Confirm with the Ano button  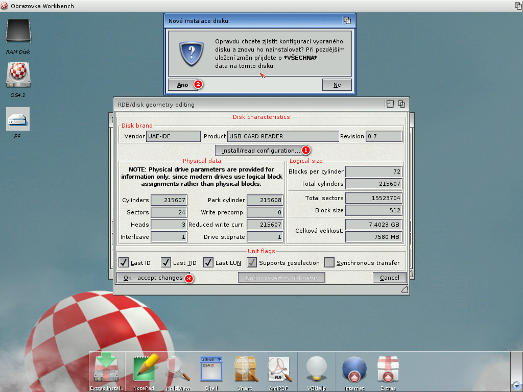coord(182,85)
